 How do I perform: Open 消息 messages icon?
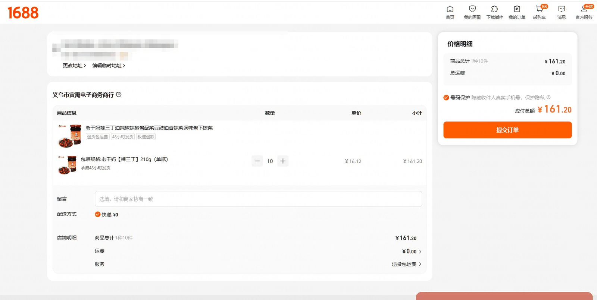[562, 12]
